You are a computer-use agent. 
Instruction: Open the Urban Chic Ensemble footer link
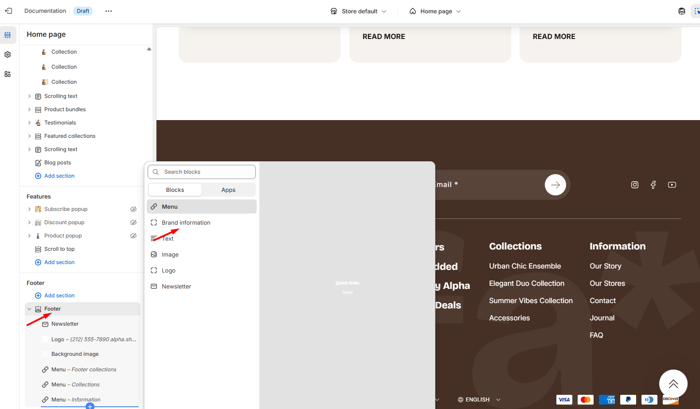(525, 266)
